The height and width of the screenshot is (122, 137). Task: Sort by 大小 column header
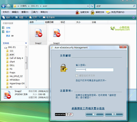coord(83,22)
